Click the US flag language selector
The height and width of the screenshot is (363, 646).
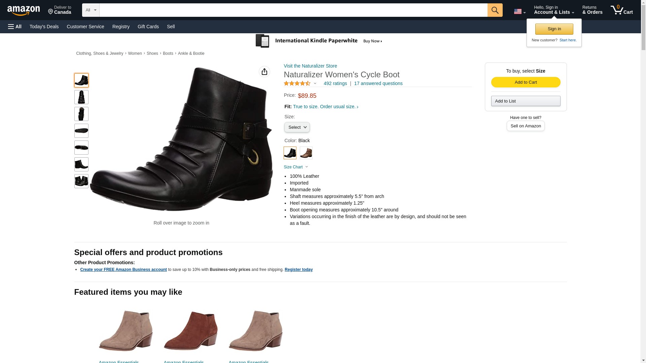(x=519, y=11)
